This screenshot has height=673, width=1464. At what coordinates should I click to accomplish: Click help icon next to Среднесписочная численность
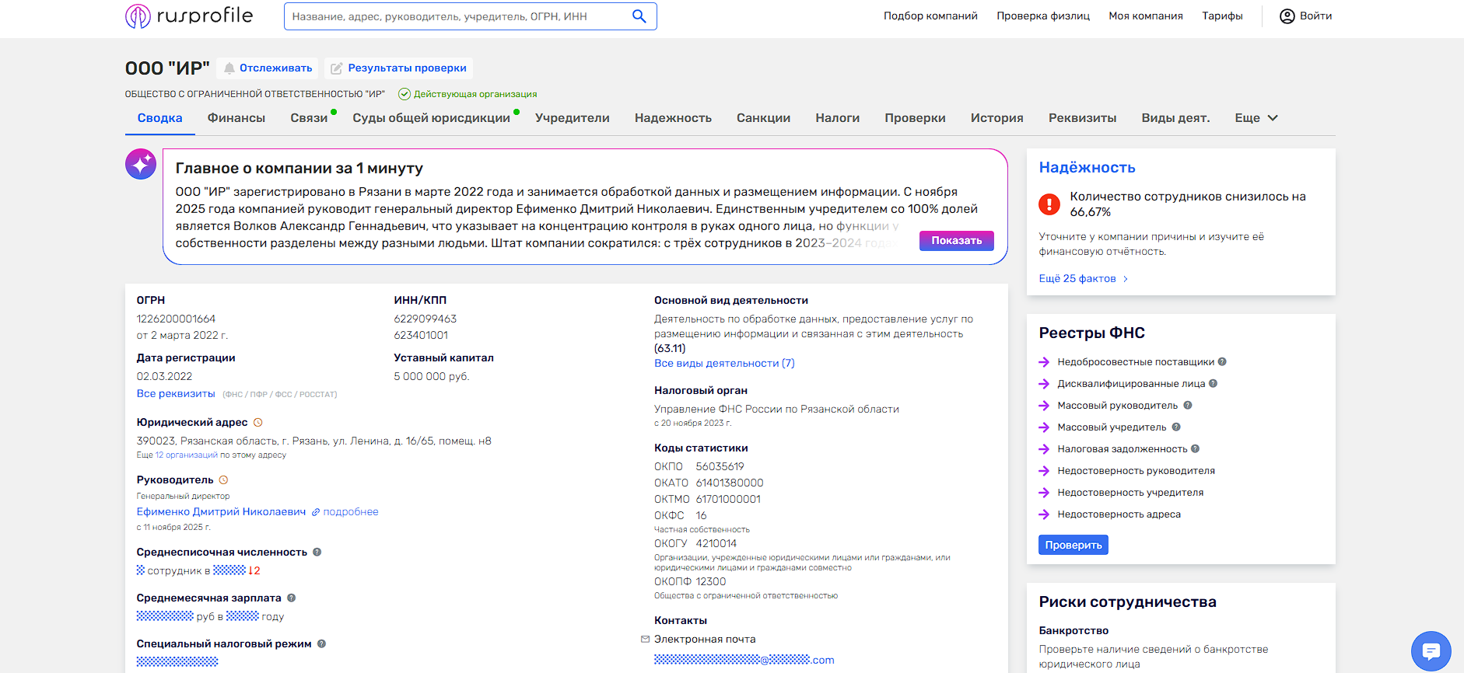tap(317, 553)
